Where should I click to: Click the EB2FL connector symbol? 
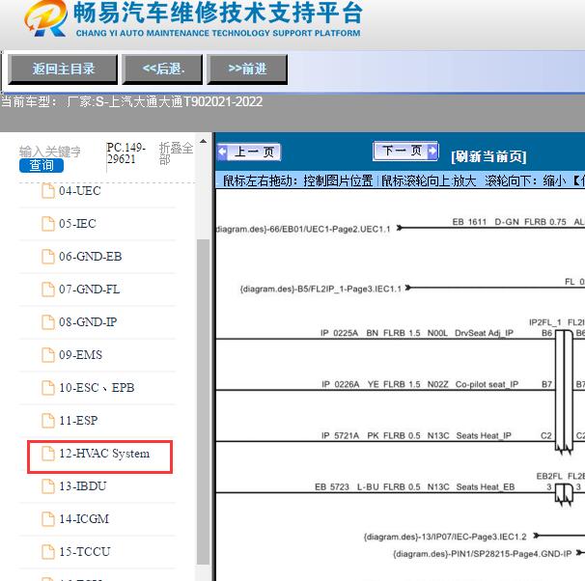point(564,494)
